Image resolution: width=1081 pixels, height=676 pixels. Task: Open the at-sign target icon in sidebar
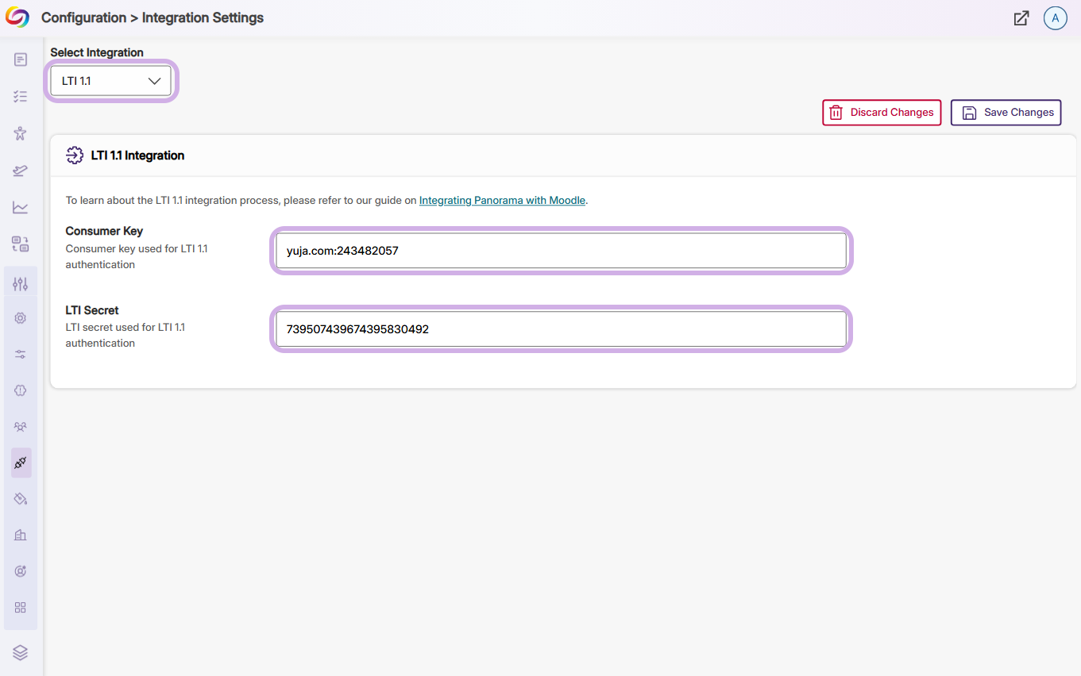point(21,571)
